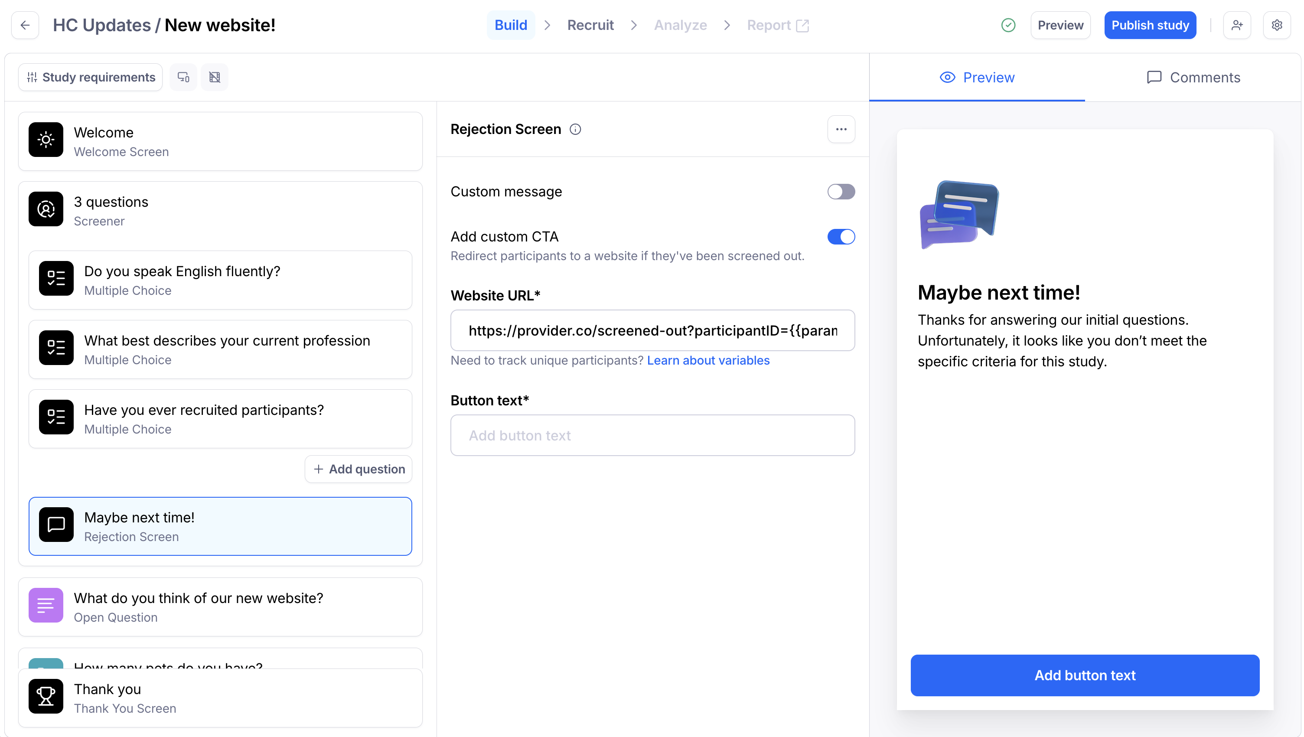The width and height of the screenshot is (1304, 737).
Task: Click the current profession multiple choice icon
Action: click(x=56, y=348)
